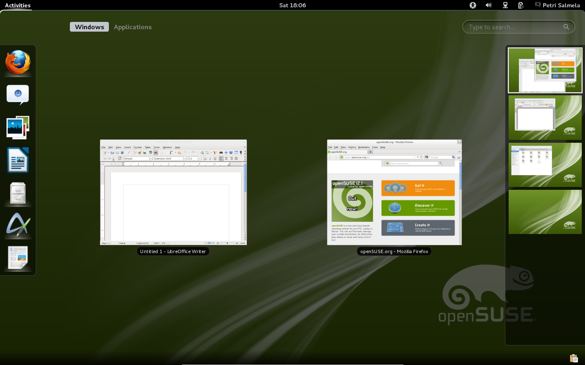
Task: Switch to the Windows view tab
Action: [89, 27]
